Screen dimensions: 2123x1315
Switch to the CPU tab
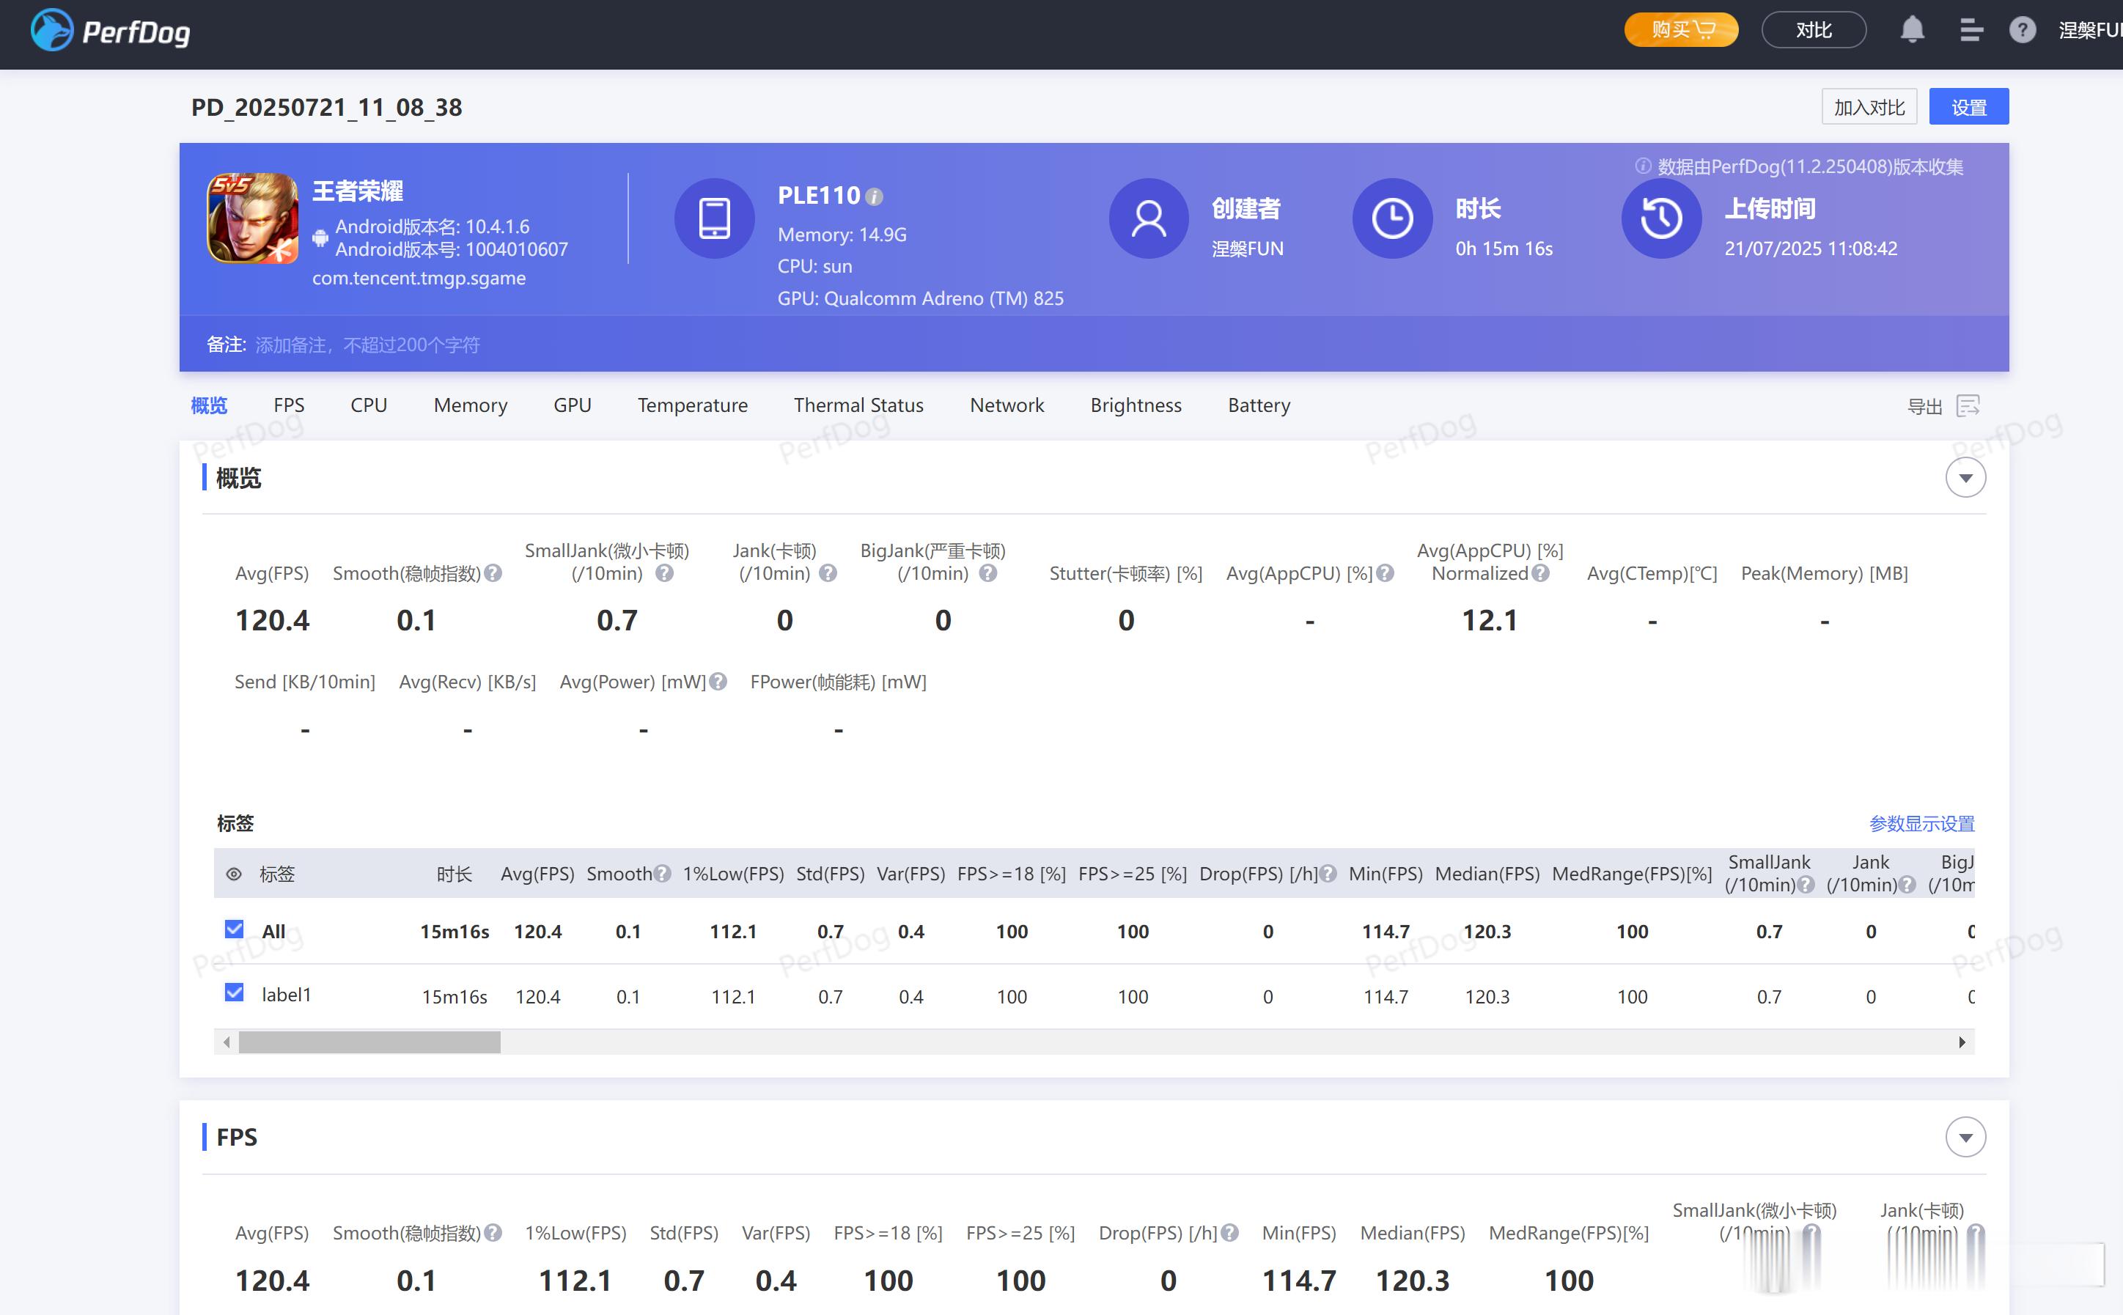click(369, 405)
